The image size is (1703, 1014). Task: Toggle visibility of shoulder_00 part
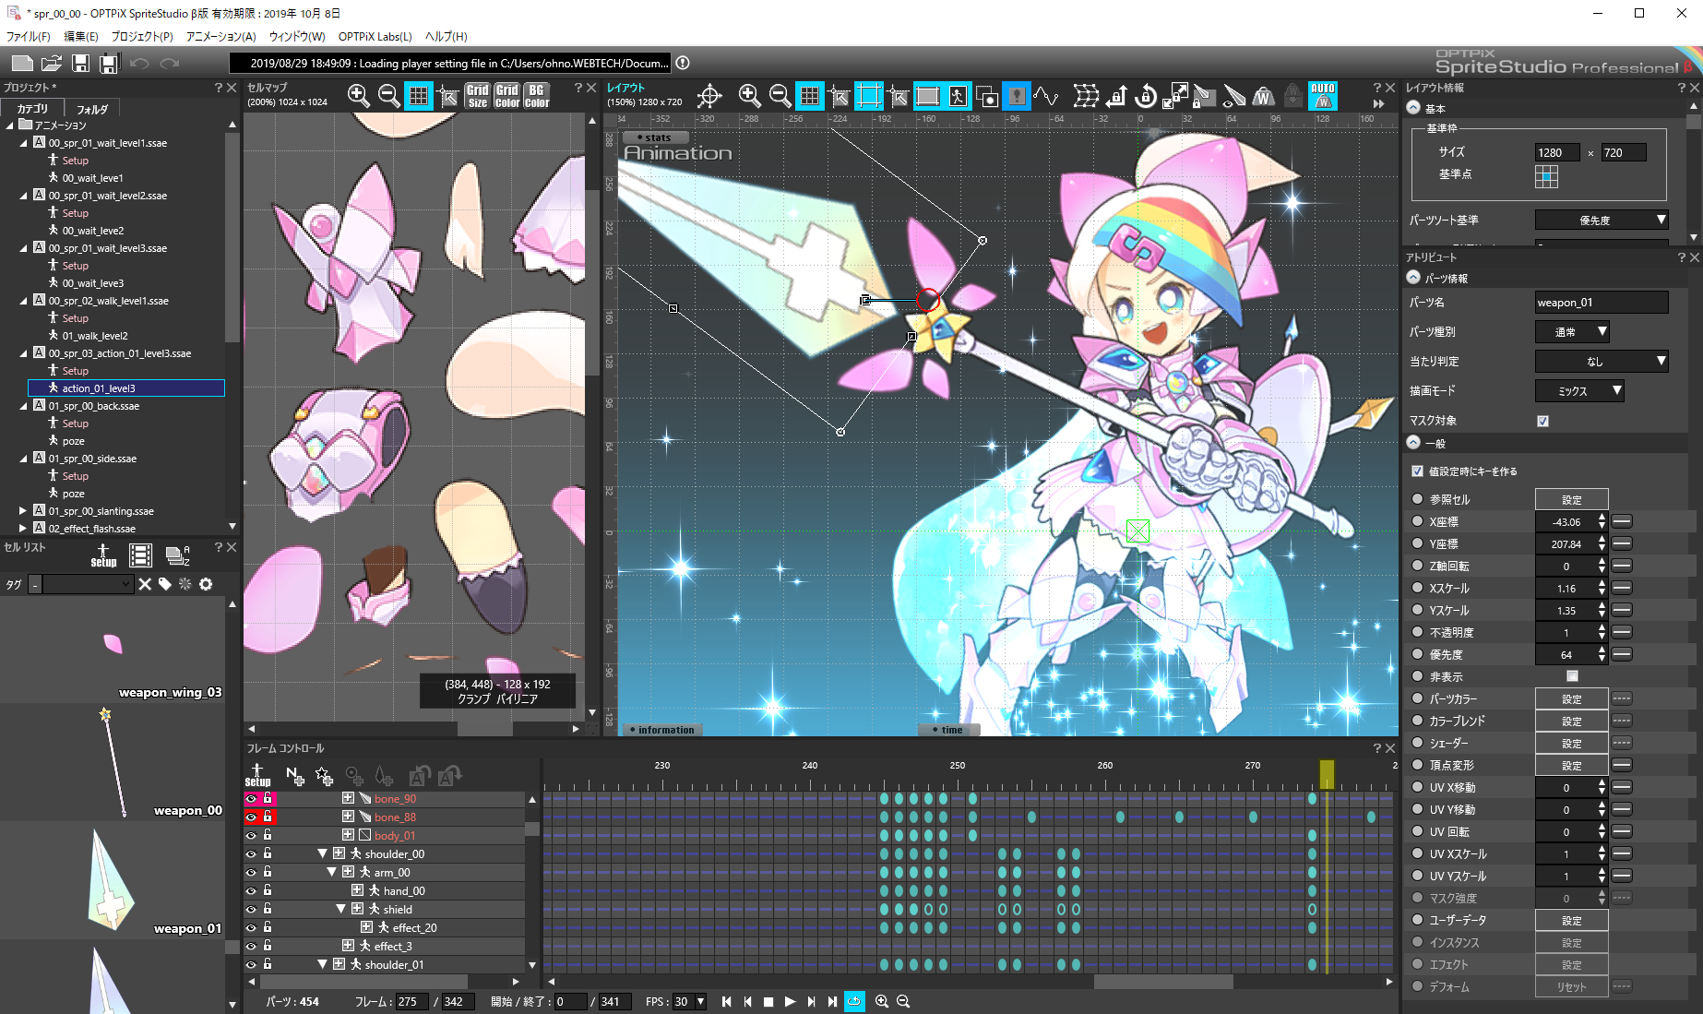click(x=251, y=854)
